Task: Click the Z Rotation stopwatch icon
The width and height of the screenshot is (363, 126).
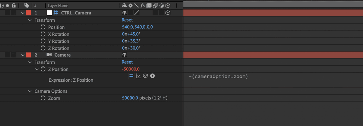Action: tap(43, 48)
